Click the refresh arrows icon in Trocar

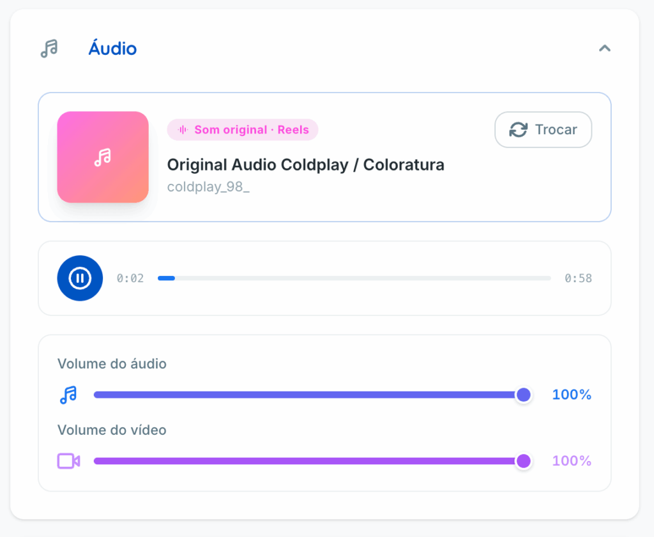pos(518,130)
